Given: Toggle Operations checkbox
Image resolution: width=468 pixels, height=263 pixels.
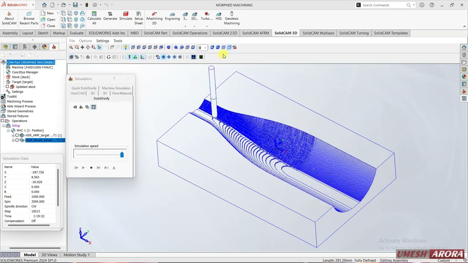Looking at the screenshot, I should [x=3, y=121].
